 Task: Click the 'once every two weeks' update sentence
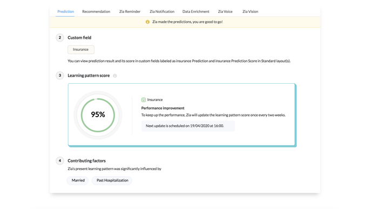(x=213, y=115)
